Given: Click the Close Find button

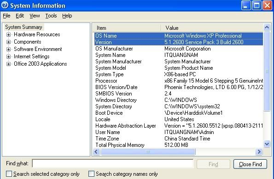Looking at the screenshot, I should [x=250, y=164].
